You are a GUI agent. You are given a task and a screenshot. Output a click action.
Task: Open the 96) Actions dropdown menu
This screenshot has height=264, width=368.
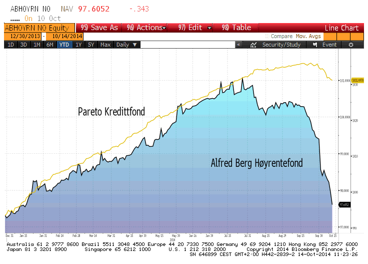point(146,28)
